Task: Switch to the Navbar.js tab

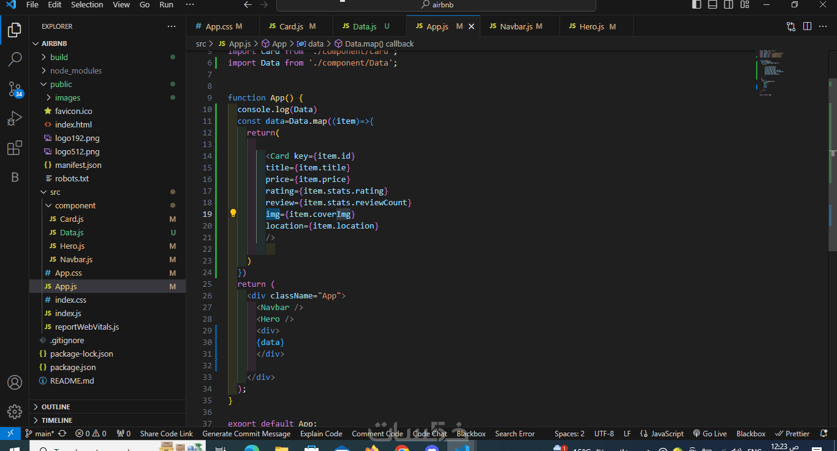Action: click(x=520, y=26)
